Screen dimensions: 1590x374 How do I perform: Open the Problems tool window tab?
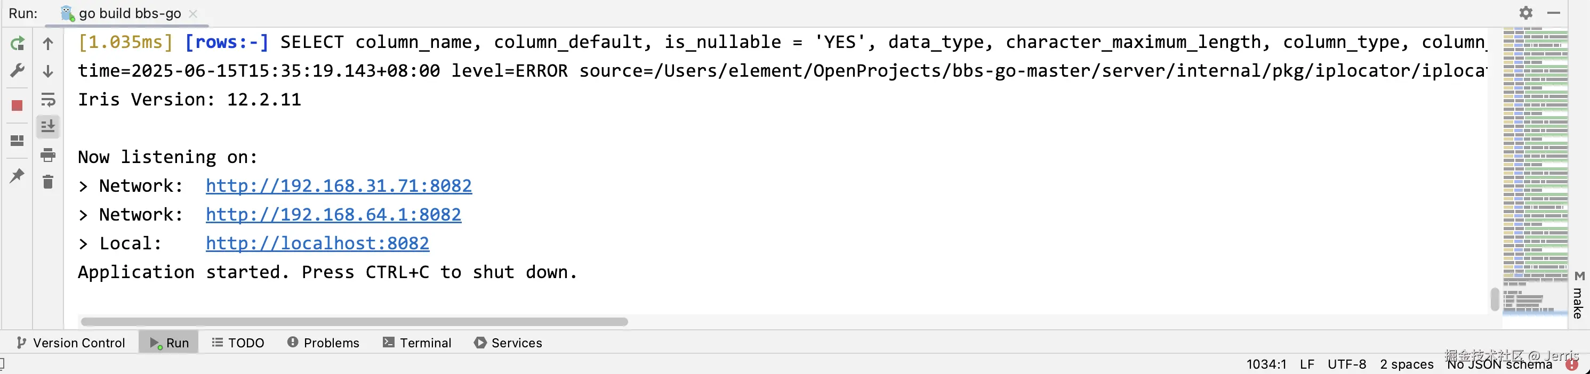(324, 343)
